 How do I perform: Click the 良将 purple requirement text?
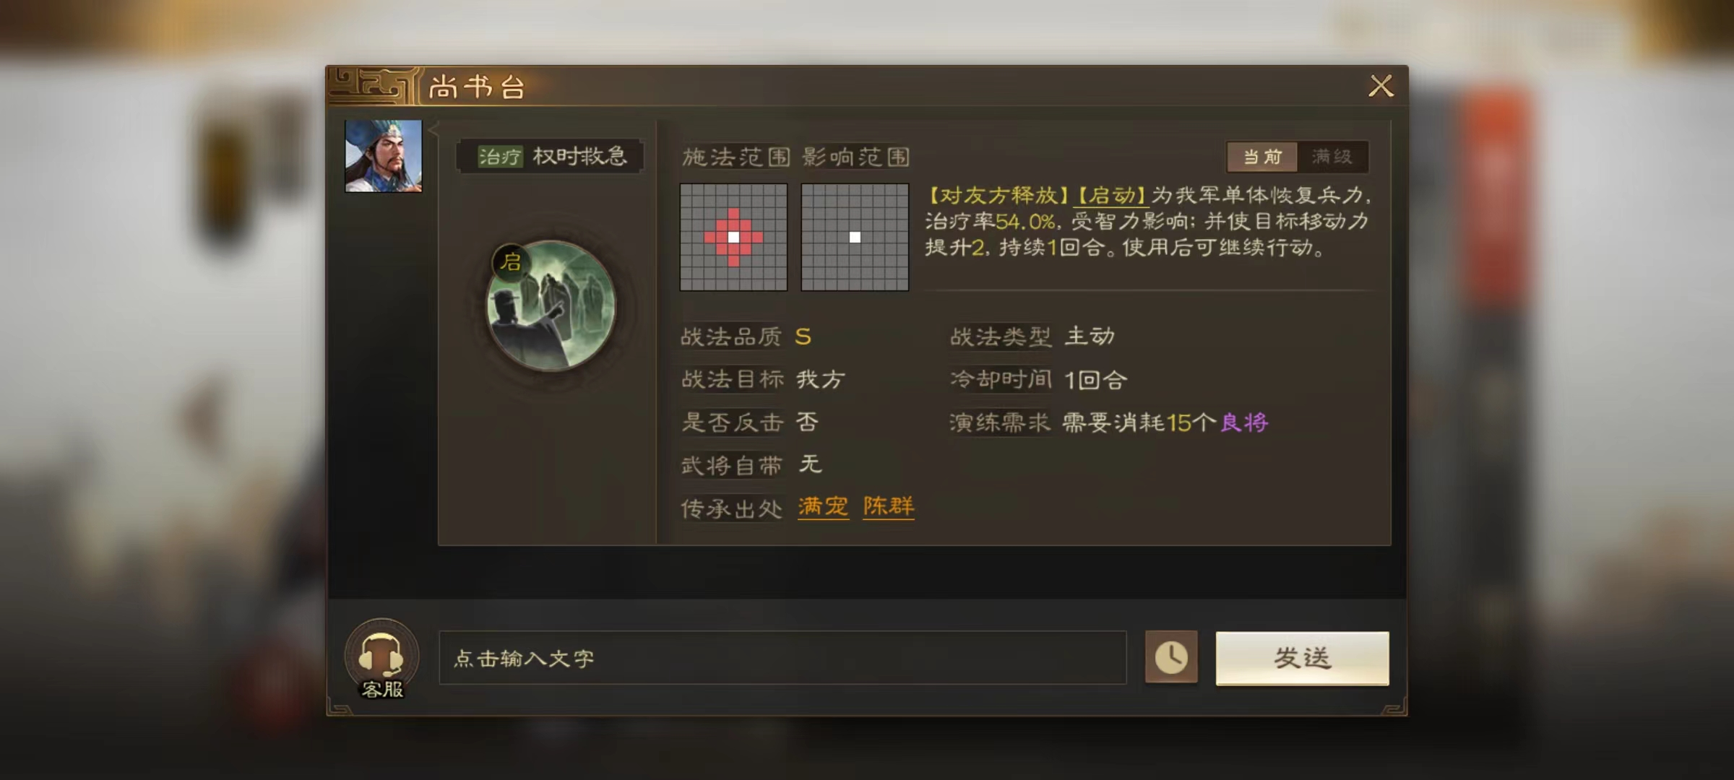click(x=1244, y=422)
